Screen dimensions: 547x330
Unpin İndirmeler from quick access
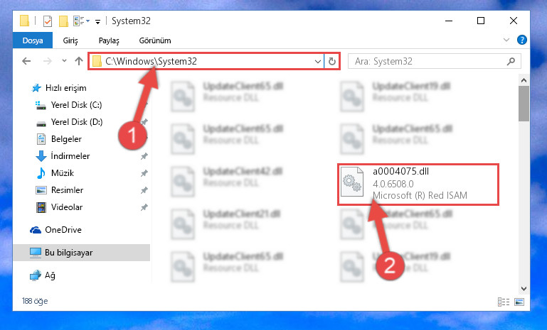pos(144,156)
